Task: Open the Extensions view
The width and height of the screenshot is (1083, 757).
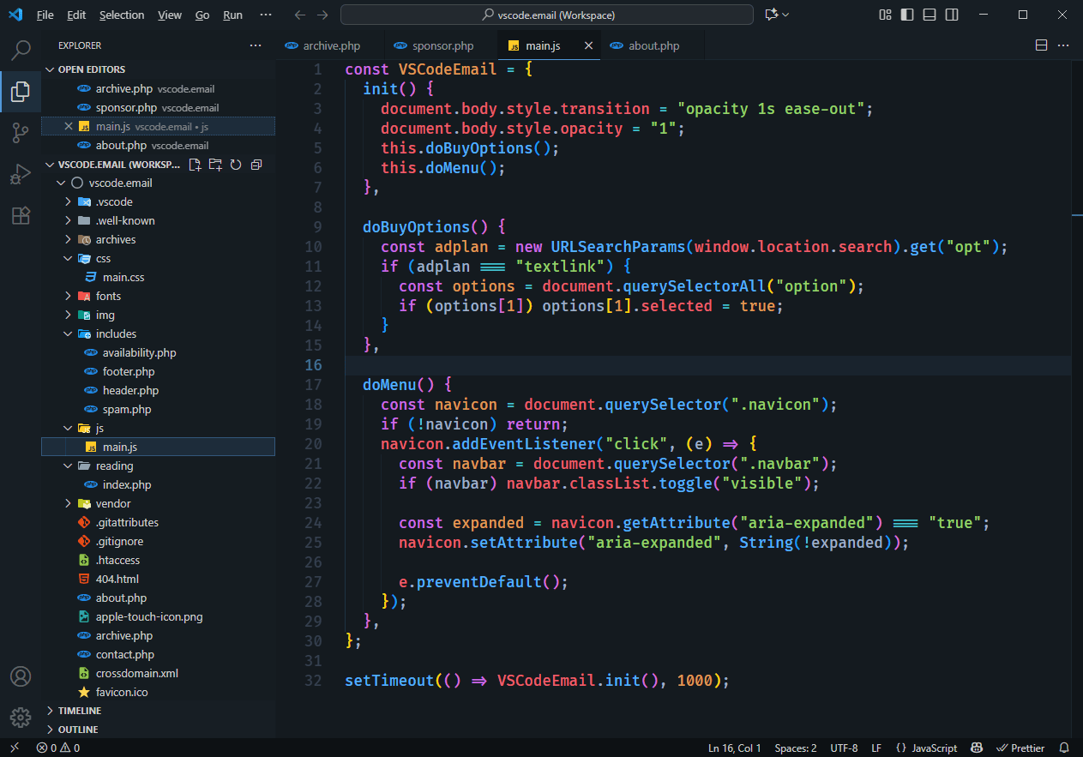Action: point(21,215)
